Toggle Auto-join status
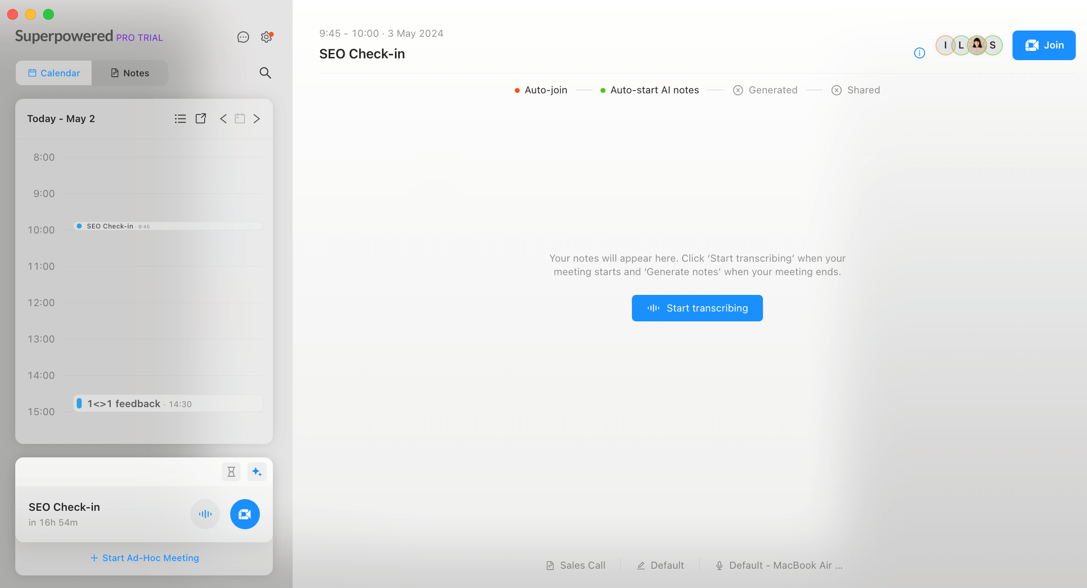The width and height of the screenshot is (1087, 588). [x=541, y=90]
